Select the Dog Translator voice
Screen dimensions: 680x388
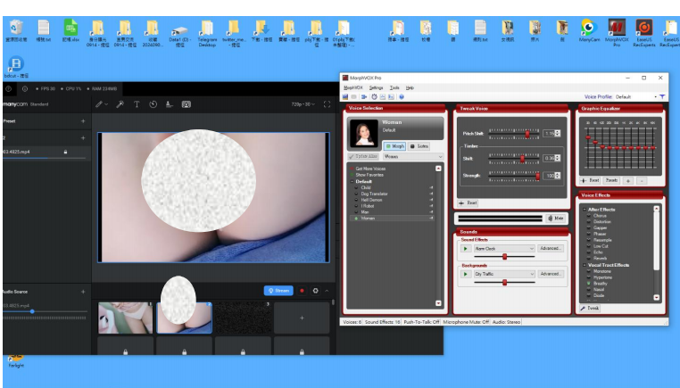374,194
